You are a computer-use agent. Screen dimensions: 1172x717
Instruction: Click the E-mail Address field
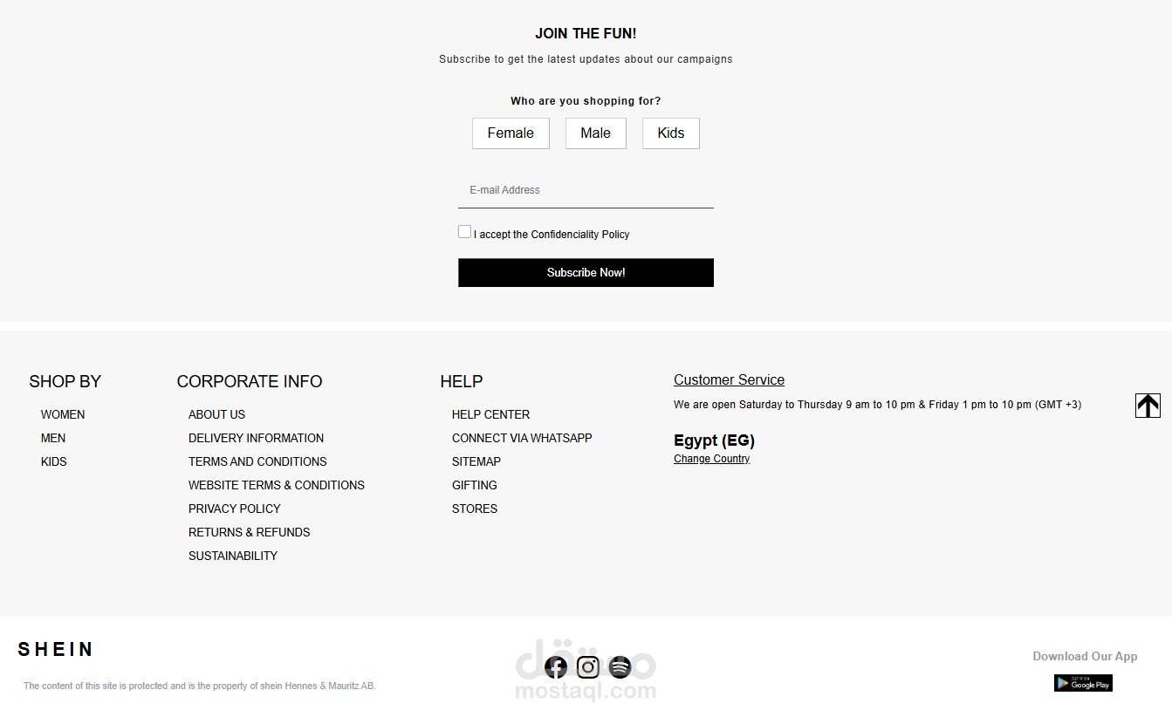click(586, 190)
